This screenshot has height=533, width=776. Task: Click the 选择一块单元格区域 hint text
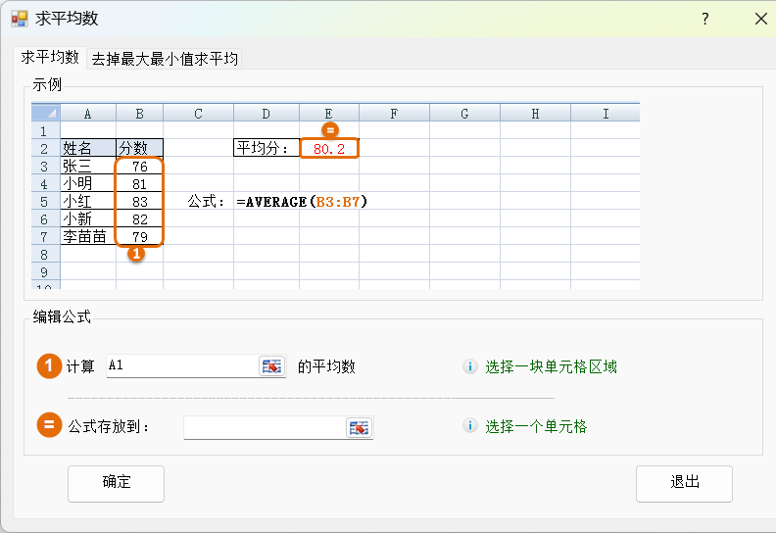pyautogui.click(x=551, y=367)
